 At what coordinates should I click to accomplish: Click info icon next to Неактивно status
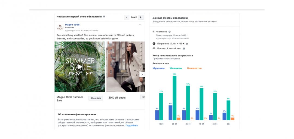[x=170, y=32]
